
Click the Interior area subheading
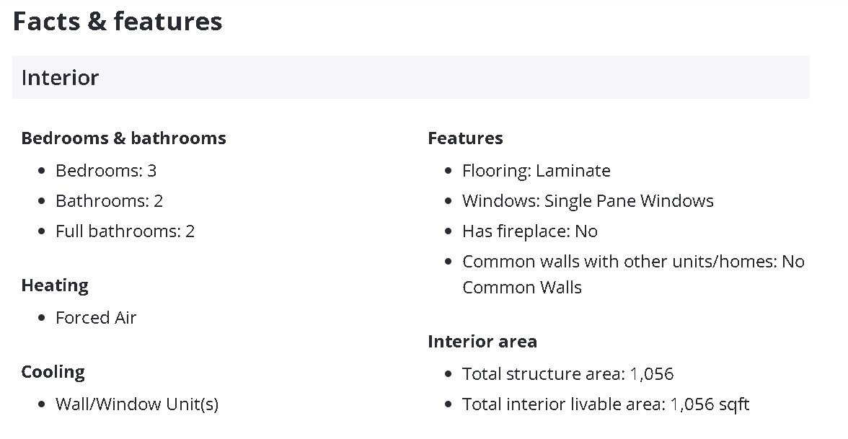coord(482,342)
